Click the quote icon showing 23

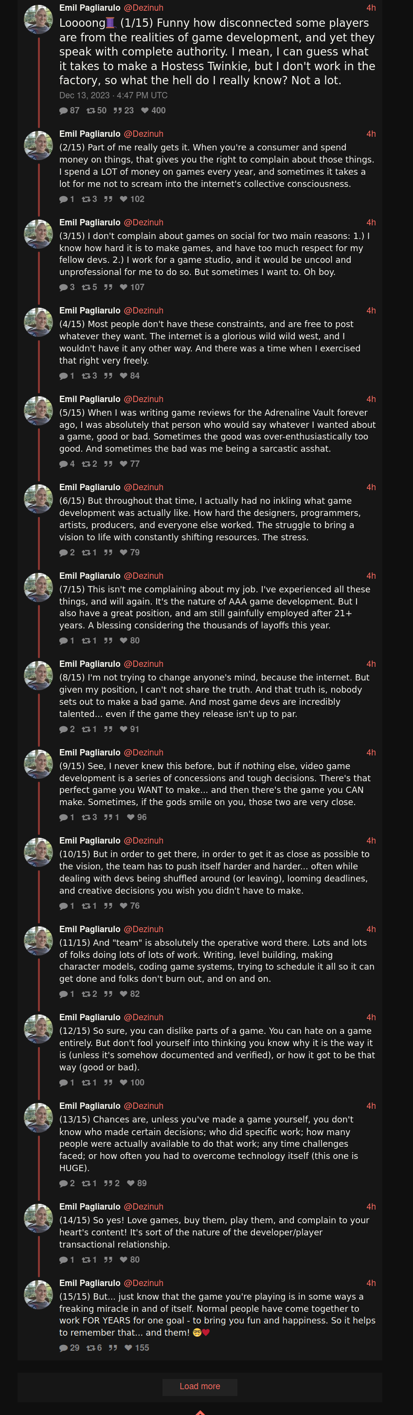tap(118, 110)
